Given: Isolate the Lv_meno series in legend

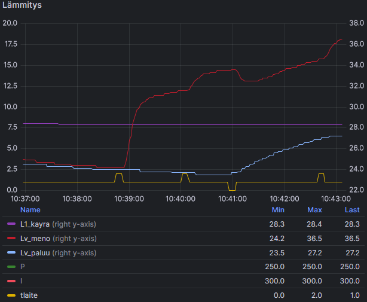Looking at the screenshot, I should (35, 239).
